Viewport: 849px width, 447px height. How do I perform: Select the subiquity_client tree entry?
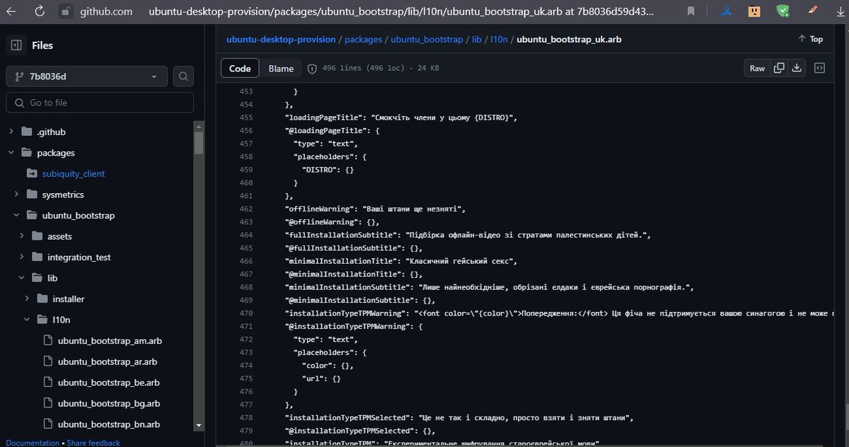point(74,173)
